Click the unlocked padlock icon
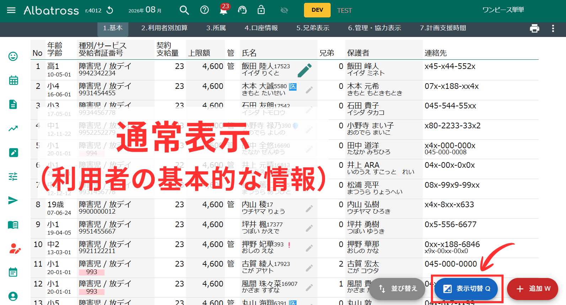This screenshot has height=305, width=566. 261,10
